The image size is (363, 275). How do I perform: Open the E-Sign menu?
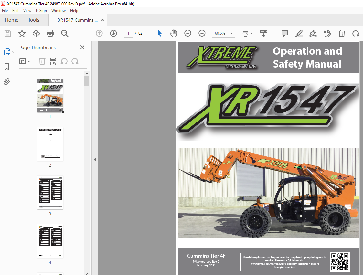pos(41,11)
